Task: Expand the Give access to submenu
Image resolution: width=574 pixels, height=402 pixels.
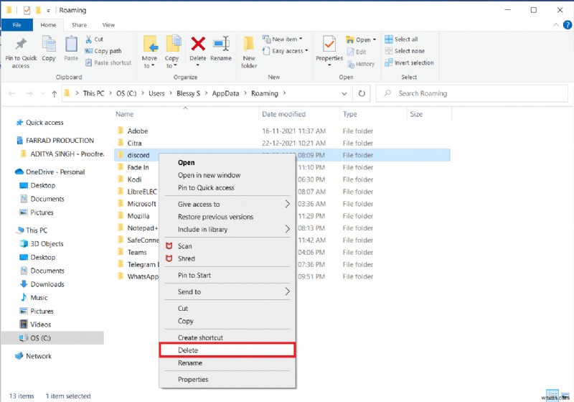Action: pyautogui.click(x=227, y=204)
